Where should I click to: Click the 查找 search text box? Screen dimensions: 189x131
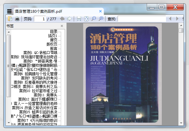click(x=142, y=19)
